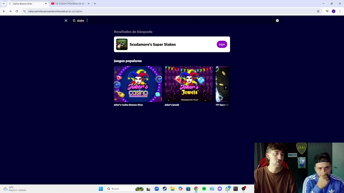Click the taskbar Buscar search box
The image size is (344, 193).
125,189
